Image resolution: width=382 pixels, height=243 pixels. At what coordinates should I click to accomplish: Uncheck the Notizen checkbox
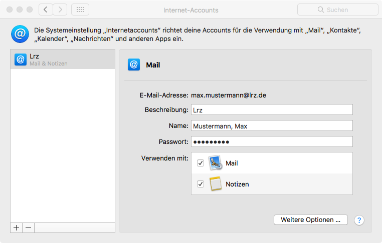[x=201, y=184]
